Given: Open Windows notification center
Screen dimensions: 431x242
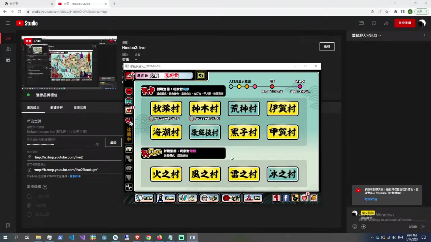Looking at the screenshot, I should coord(424,238).
